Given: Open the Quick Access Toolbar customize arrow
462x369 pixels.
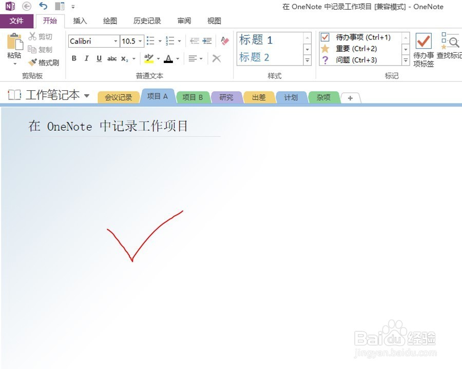Looking at the screenshot, I should click(73, 7).
